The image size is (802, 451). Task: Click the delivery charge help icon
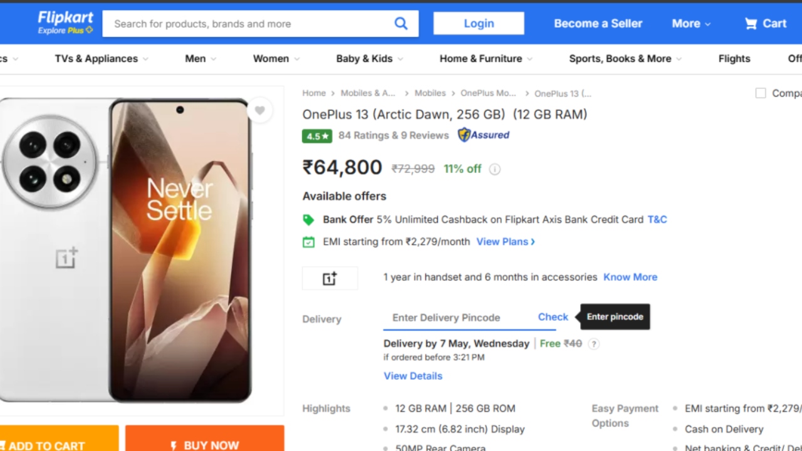point(594,344)
